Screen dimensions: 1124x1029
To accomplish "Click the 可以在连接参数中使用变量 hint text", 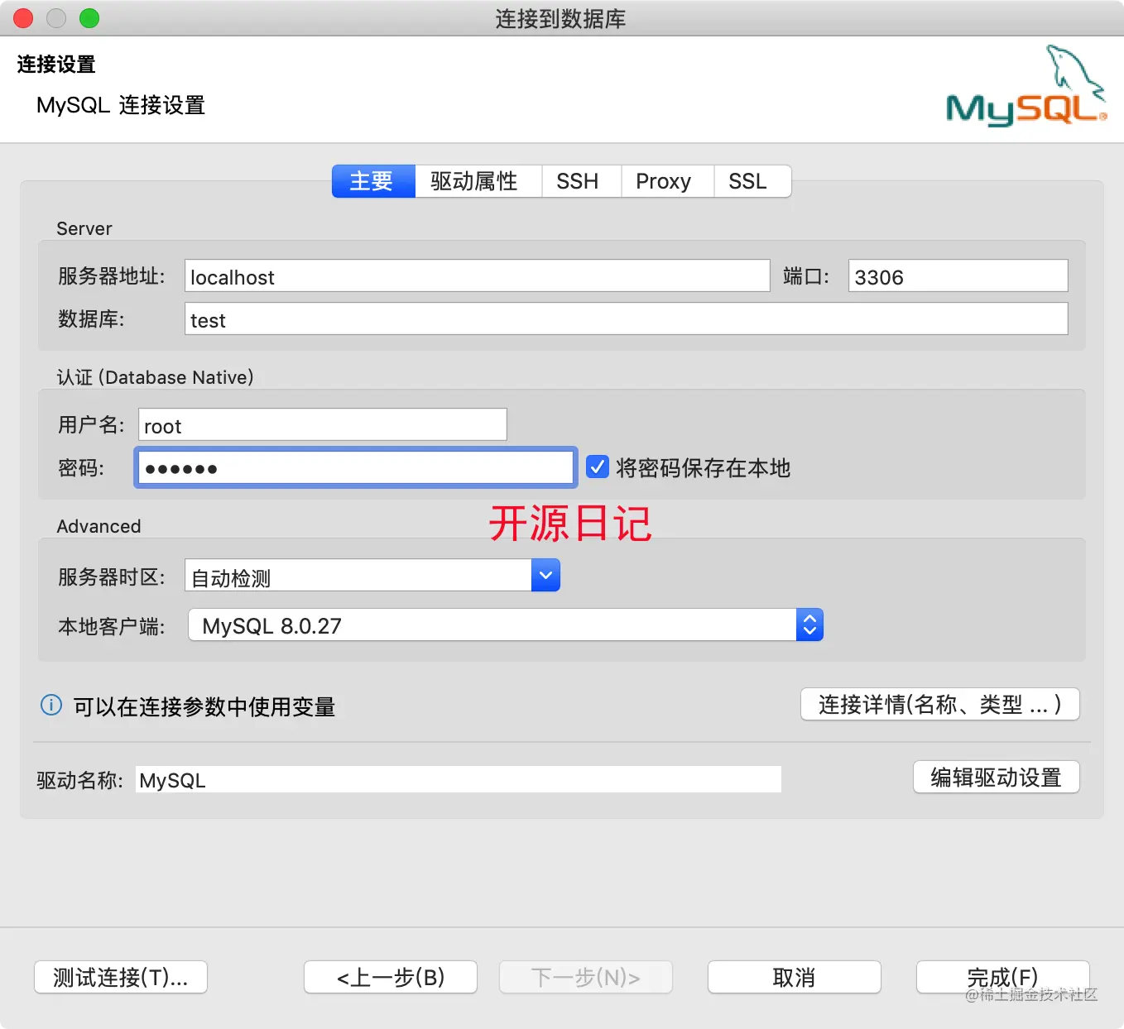I will pos(204,706).
